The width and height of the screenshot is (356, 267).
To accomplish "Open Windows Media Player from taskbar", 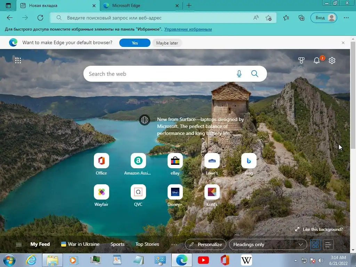I will pos(73,260).
